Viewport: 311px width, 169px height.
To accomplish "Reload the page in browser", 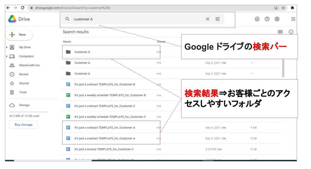I will tap(22, 8).
